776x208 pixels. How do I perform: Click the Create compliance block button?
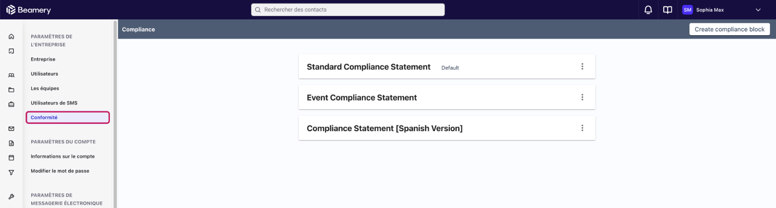pyautogui.click(x=729, y=29)
